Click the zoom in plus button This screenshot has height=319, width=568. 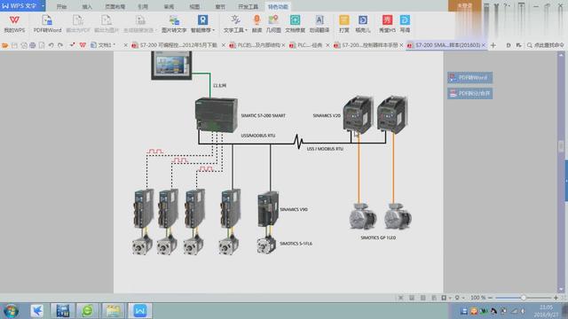tap(556, 298)
